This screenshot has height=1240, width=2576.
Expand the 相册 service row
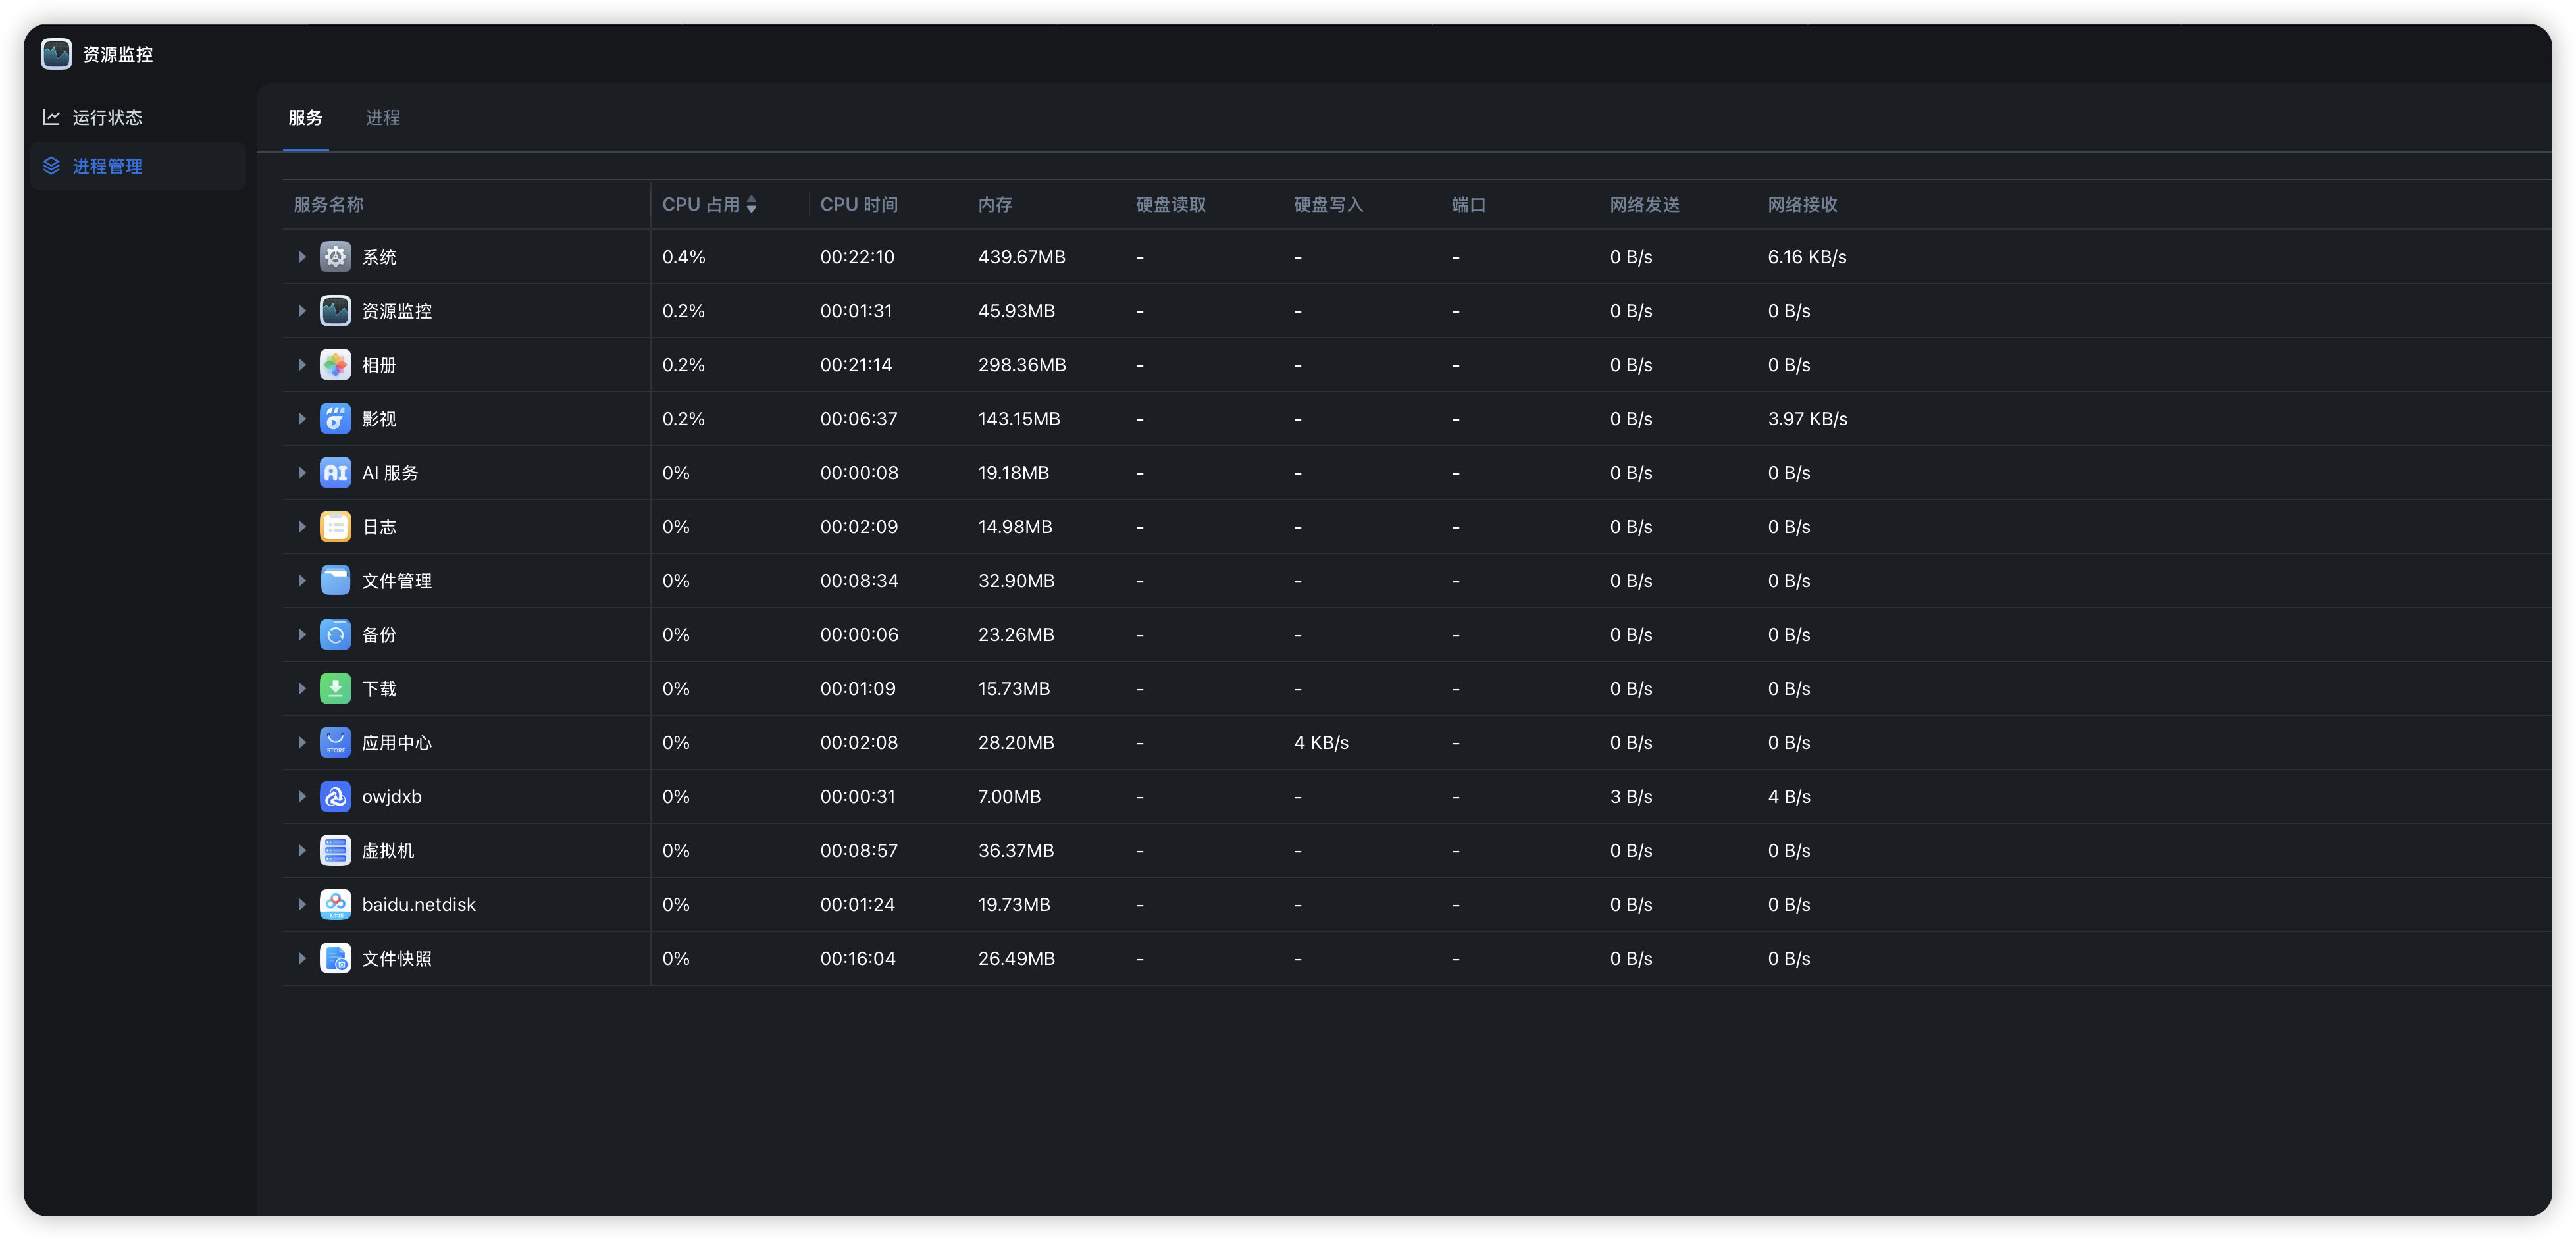(301, 365)
